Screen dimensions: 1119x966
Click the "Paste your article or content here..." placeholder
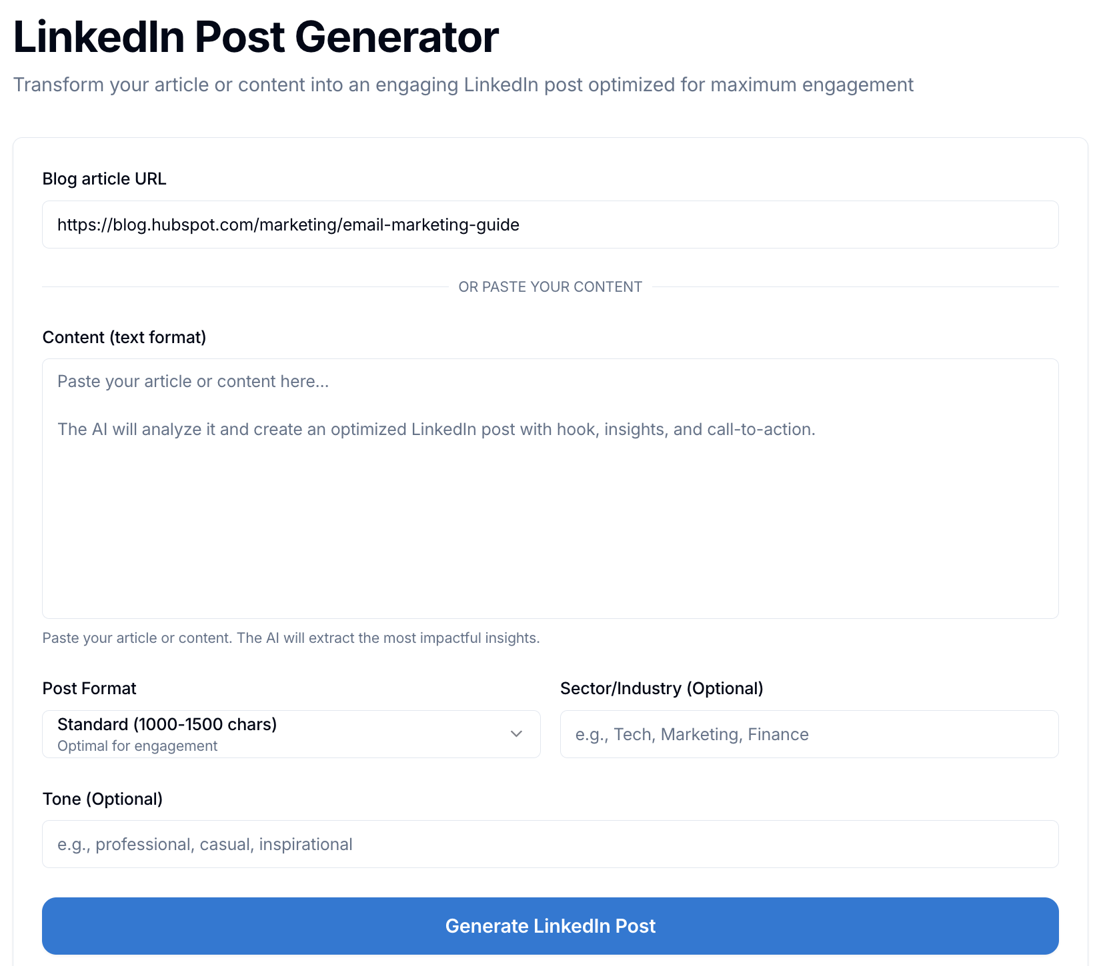point(193,381)
